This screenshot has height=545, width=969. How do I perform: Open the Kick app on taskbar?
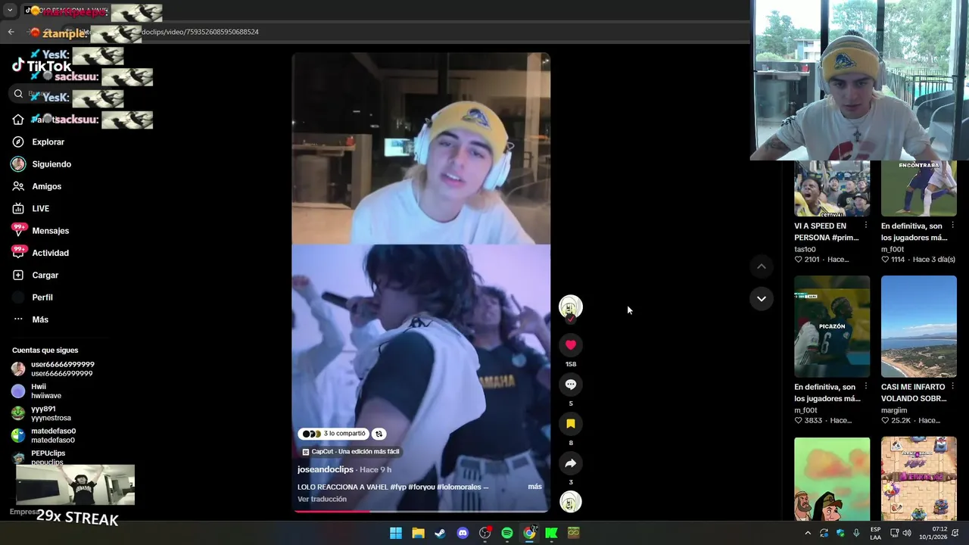(x=551, y=533)
